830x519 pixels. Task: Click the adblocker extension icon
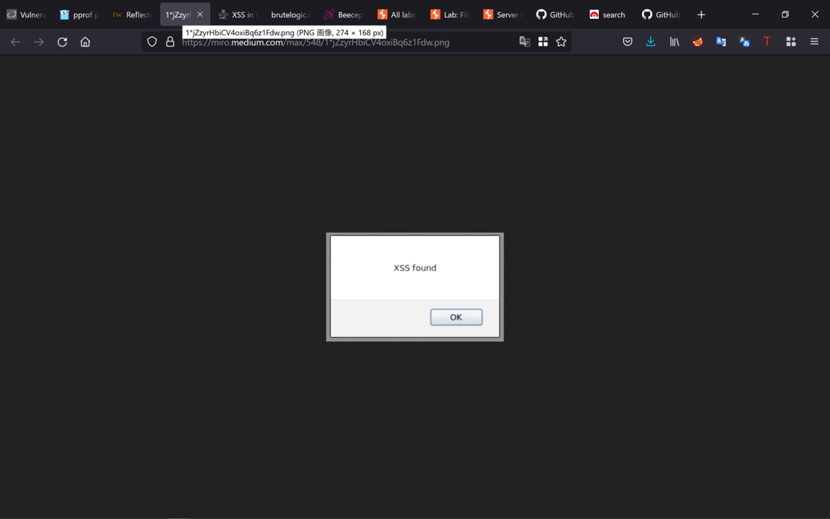coord(697,42)
